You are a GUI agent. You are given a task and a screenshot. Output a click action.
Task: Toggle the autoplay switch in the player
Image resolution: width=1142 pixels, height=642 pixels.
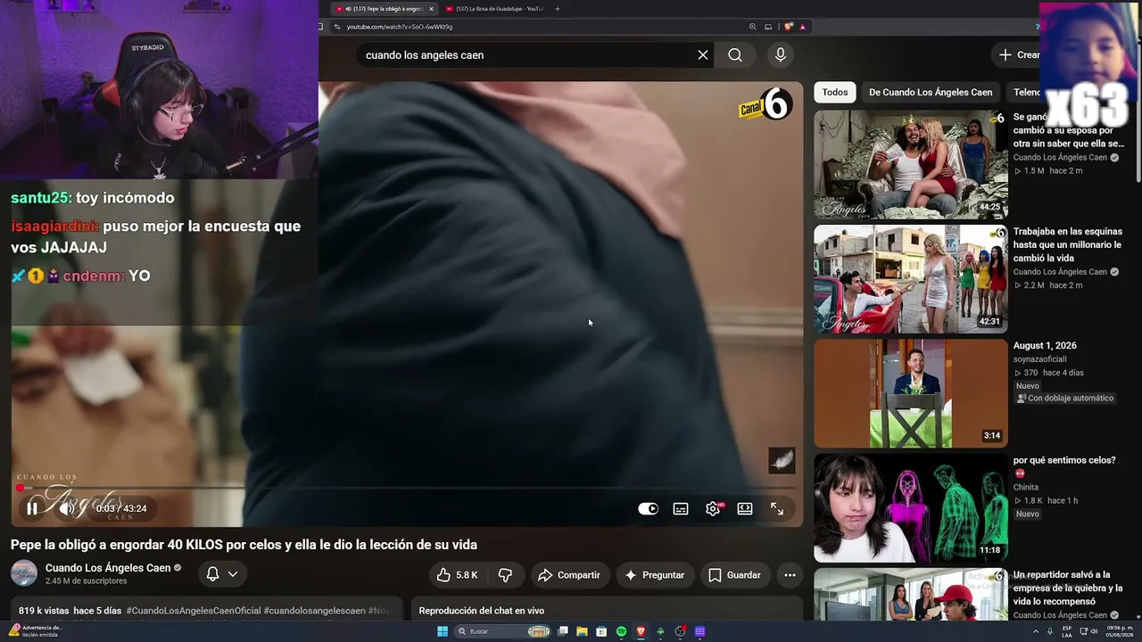649,508
